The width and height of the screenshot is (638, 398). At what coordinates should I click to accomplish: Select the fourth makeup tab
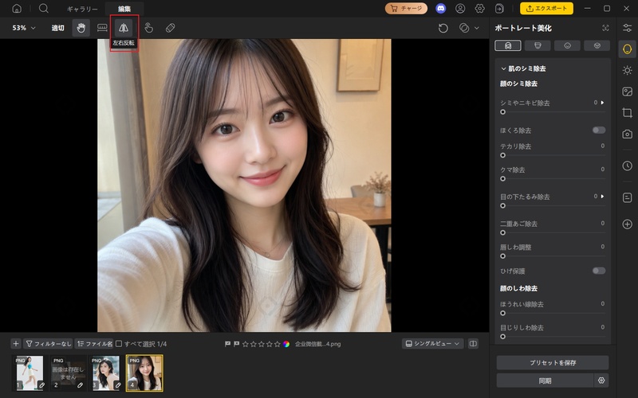click(x=597, y=45)
